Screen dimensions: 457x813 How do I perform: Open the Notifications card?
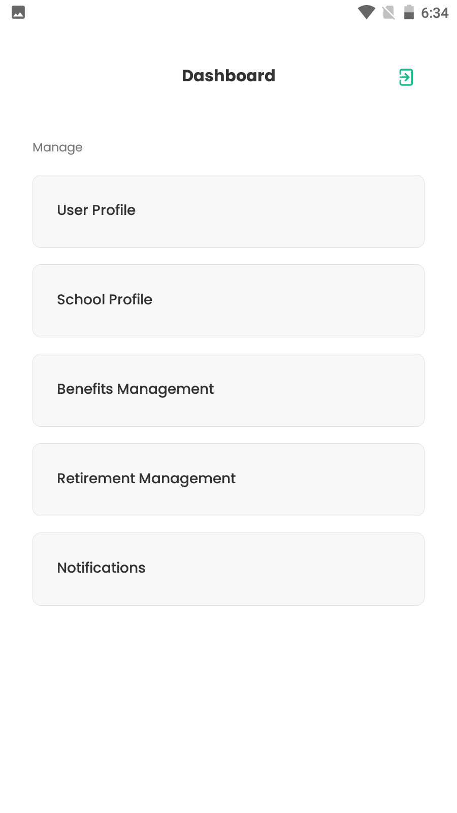point(228,569)
